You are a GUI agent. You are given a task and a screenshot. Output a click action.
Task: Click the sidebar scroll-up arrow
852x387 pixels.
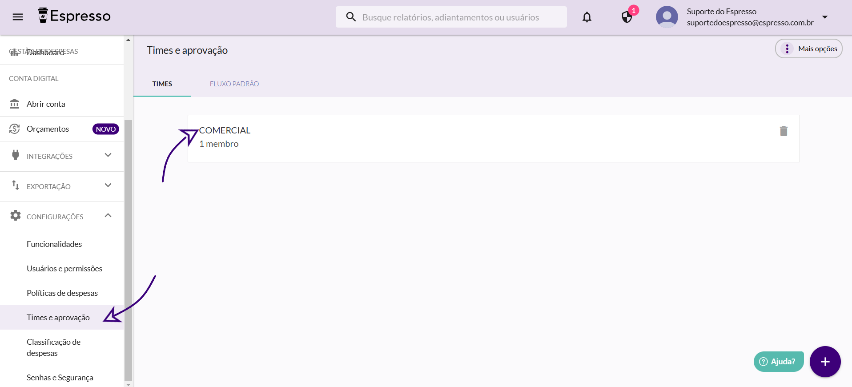point(129,40)
